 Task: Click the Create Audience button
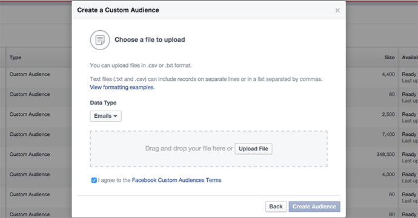314,207
